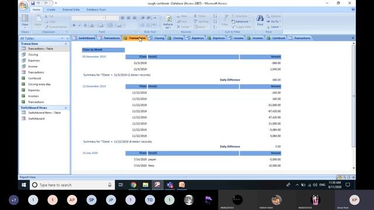Toggle align text right
The image size is (374, 210).
[x=134, y=18]
